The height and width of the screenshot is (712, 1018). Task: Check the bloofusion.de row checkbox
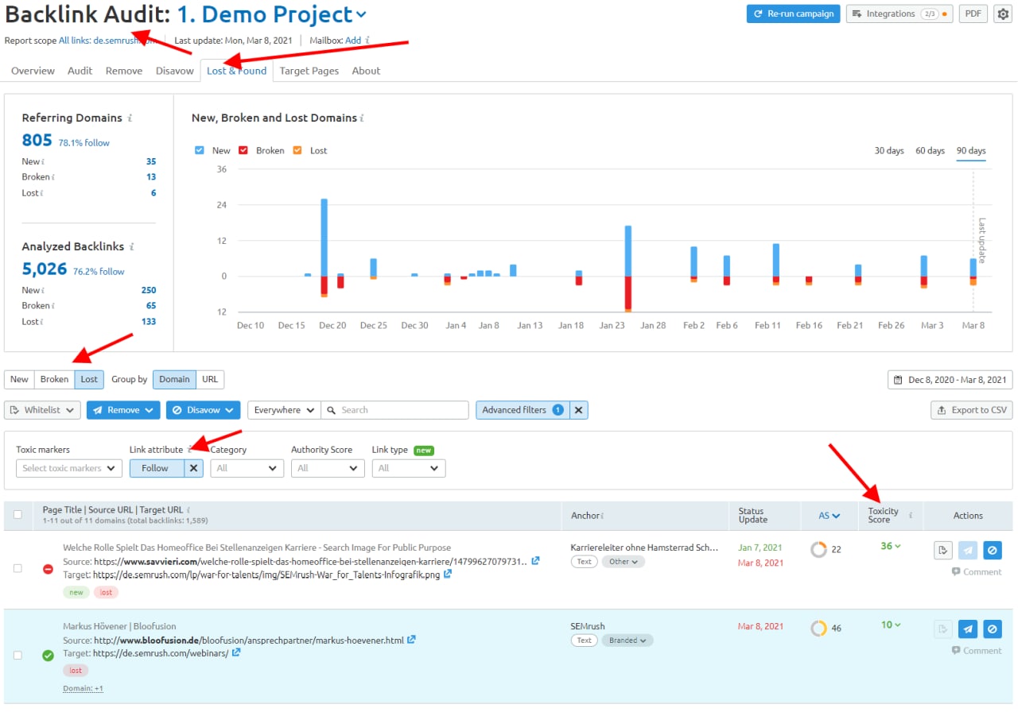point(17,655)
